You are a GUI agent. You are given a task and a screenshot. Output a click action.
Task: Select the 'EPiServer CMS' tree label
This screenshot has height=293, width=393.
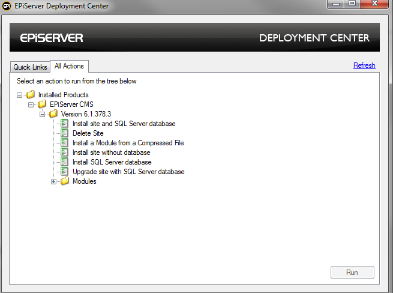click(71, 104)
